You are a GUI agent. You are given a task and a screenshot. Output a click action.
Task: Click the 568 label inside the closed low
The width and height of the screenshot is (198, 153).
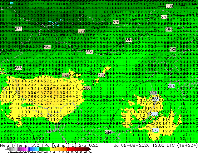click(x=155, y=99)
